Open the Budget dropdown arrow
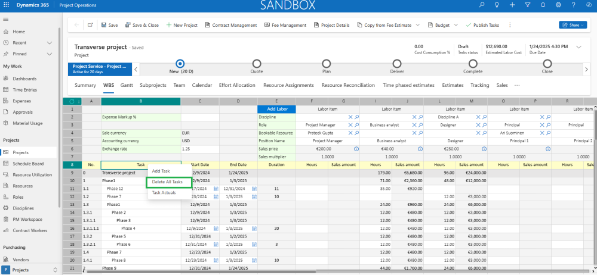The image size is (597, 275). point(456,25)
